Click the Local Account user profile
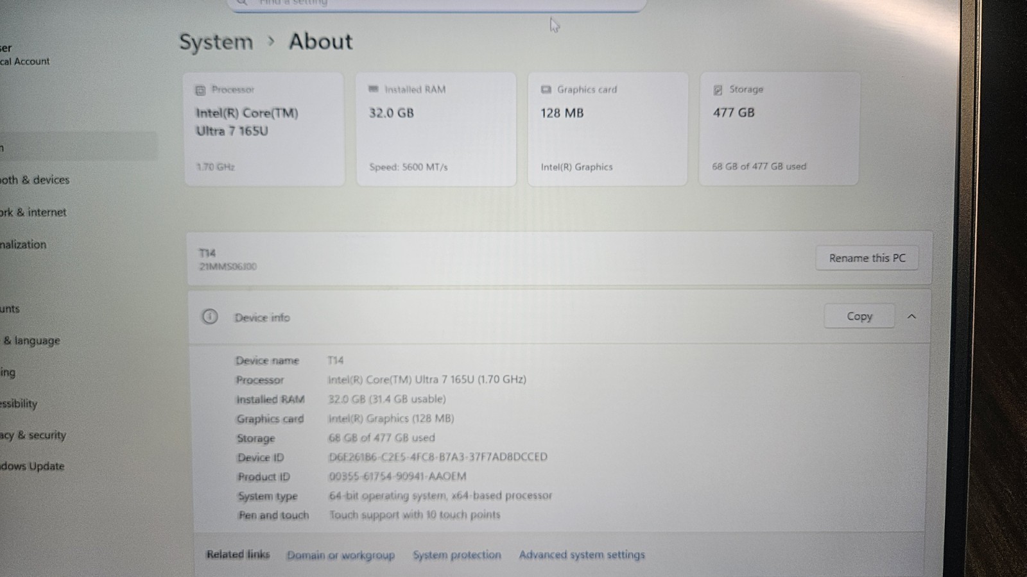 coord(24,54)
